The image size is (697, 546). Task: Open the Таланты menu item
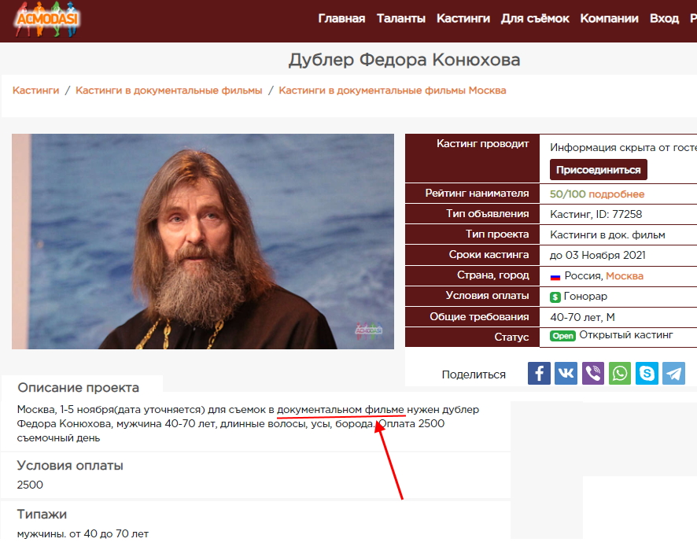(401, 19)
